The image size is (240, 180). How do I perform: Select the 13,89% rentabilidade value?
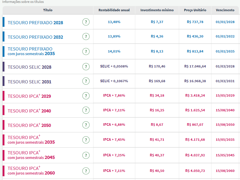click(114, 36)
